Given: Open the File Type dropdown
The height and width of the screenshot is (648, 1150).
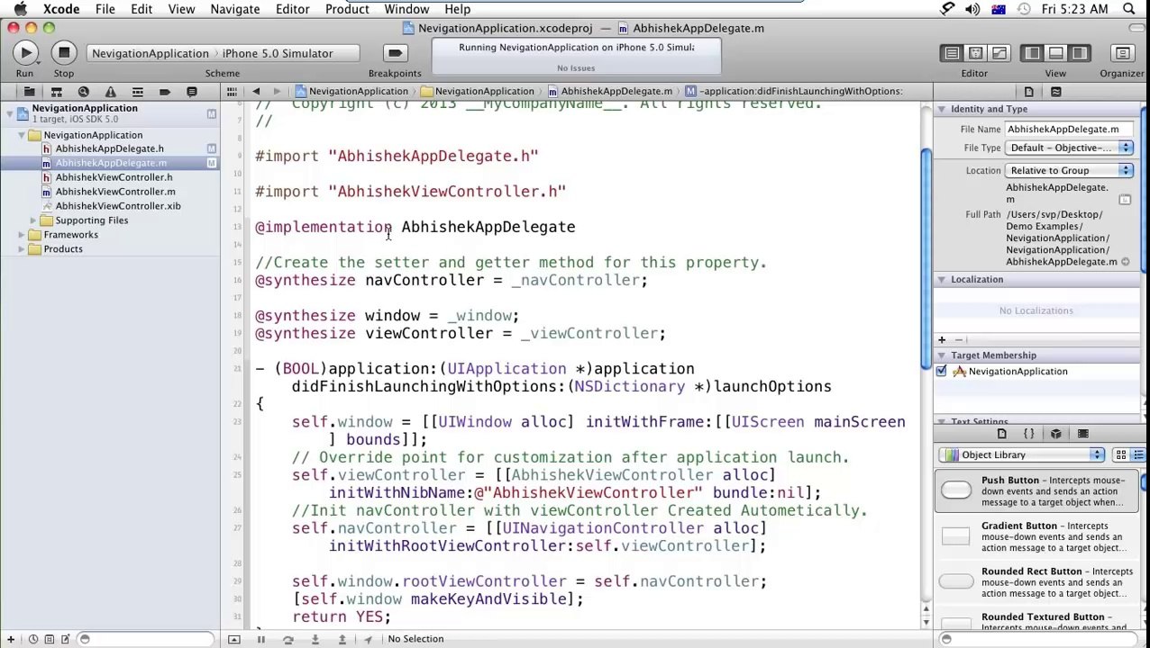Looking at the screenshot, I should (1070, 148).
